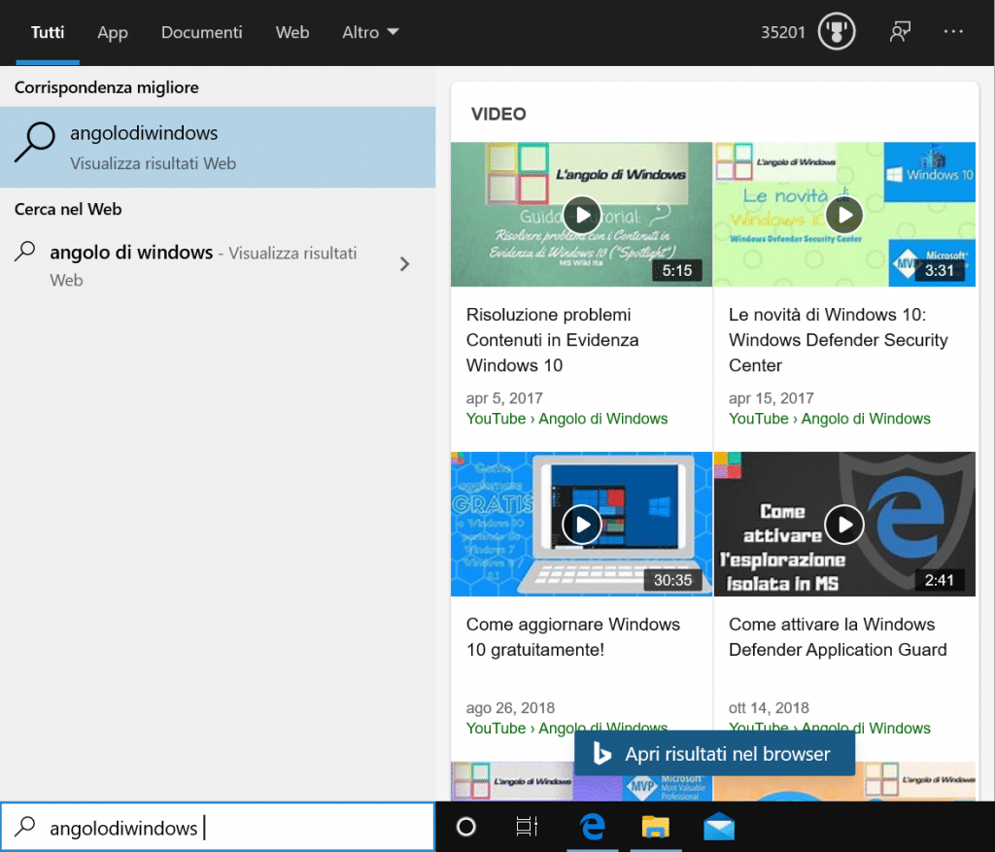Play the 30:35 laptop upgrade video thumbnail
This screenshot has width=995, height=852.
click(581, 524)
